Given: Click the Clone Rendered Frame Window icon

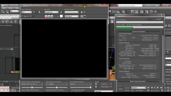Looking at the screenshot, I should pyautogui.click(x=28, y=16).
